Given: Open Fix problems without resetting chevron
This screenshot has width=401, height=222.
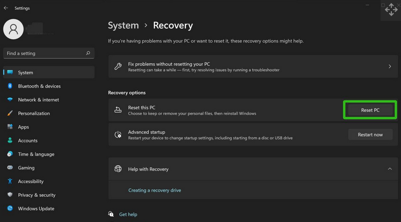Looking at the screenshot, I should pos(390,66).
